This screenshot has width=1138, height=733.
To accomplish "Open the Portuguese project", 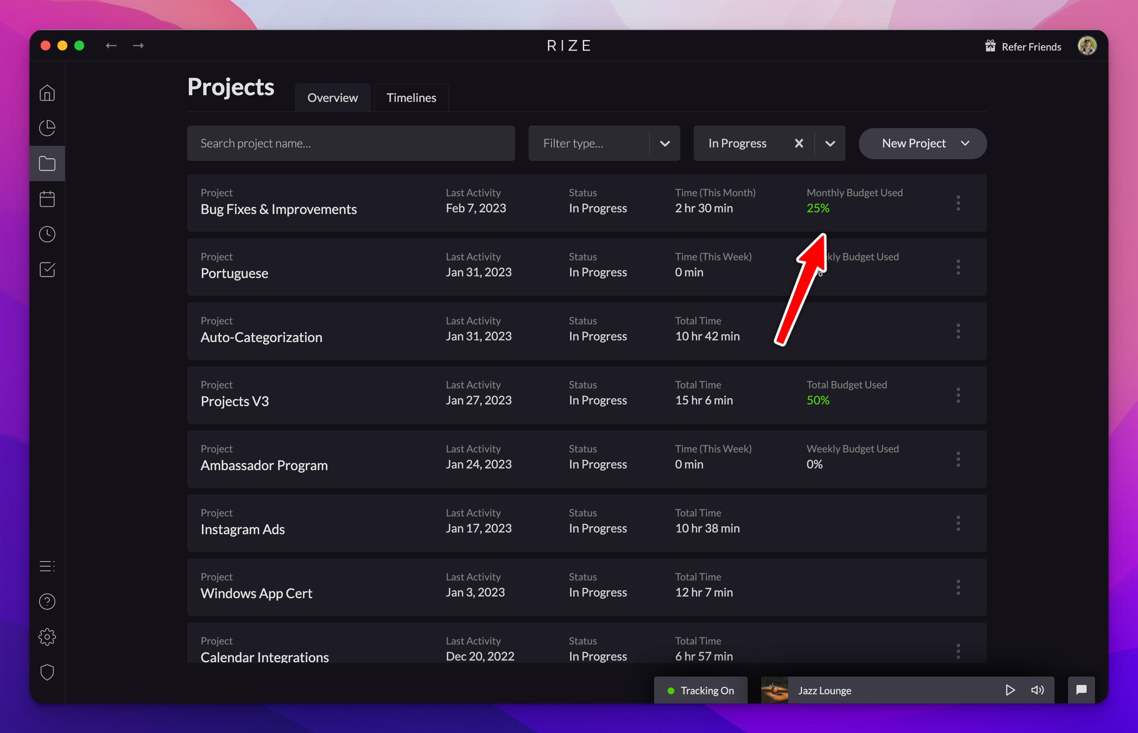I will tap(234, 273).
